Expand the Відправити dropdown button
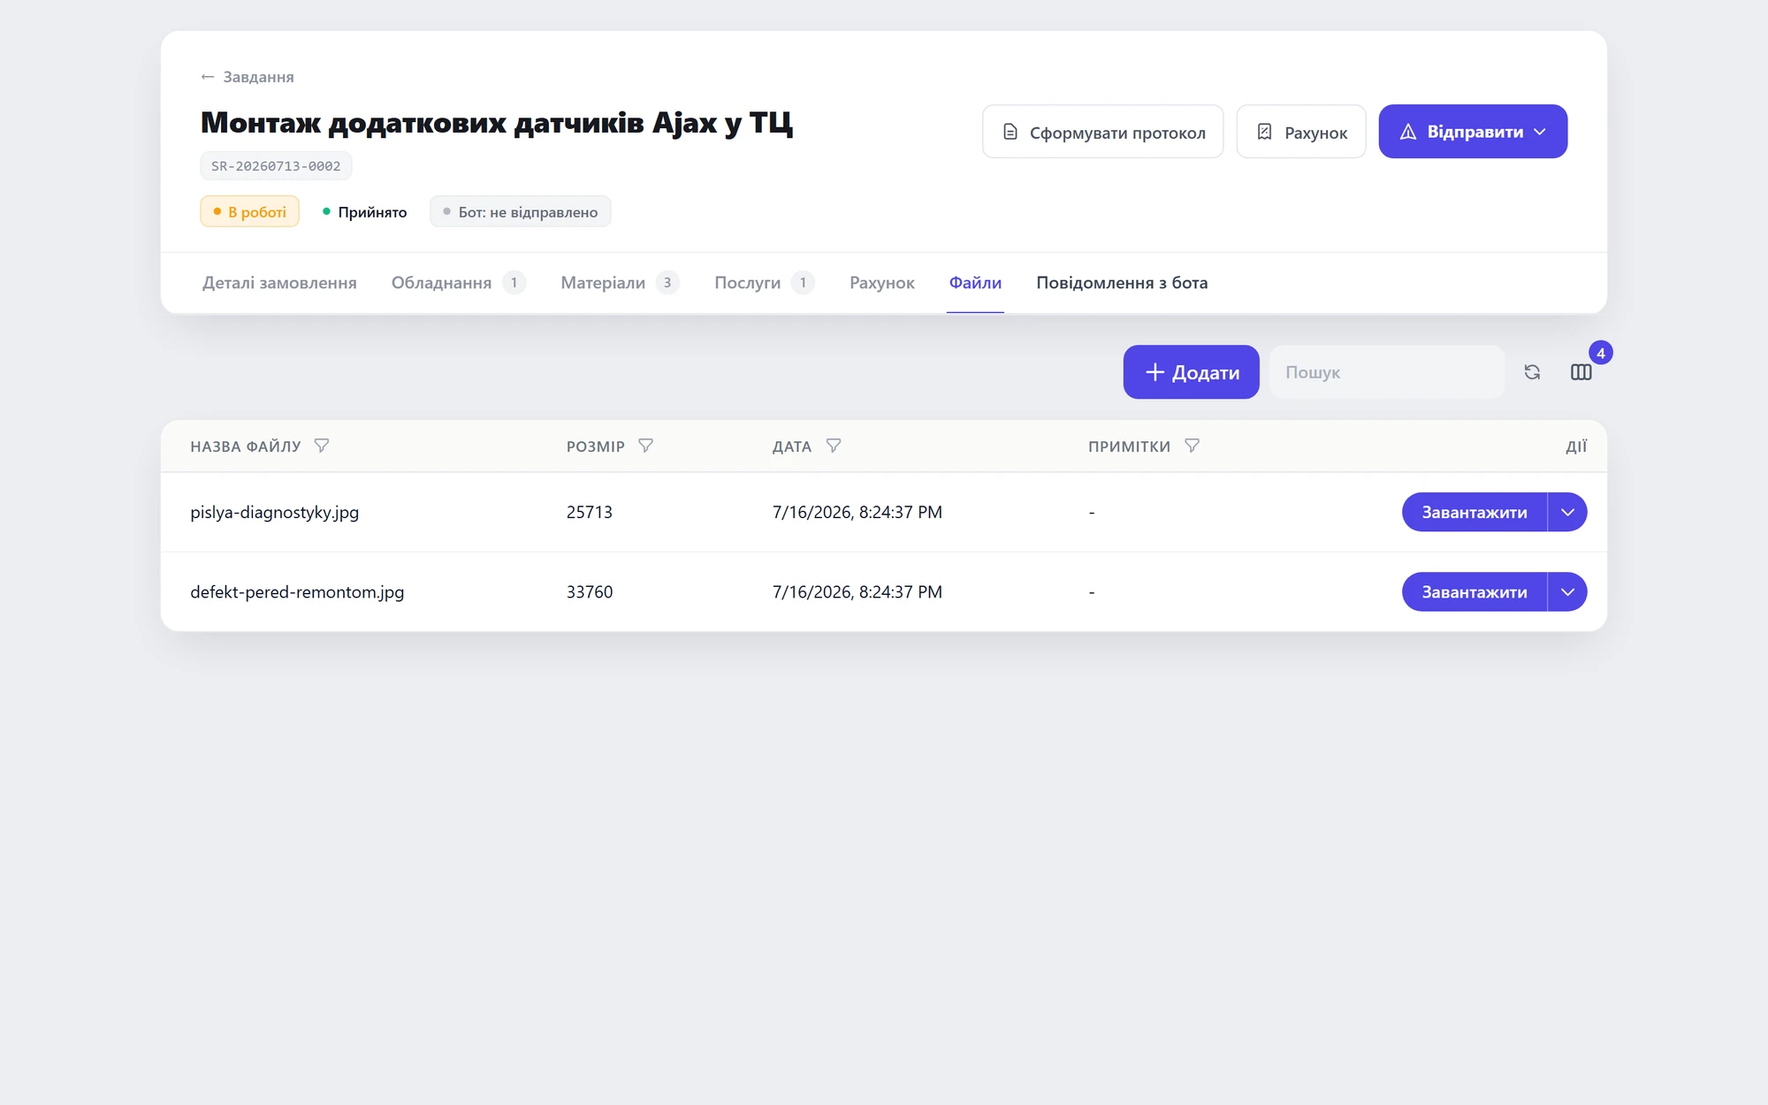 (1473, 132)
